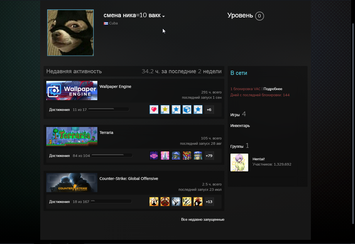Viewport: 355px width, 244px height.
Task: Open the Wallpaper Engine game banner
Action: click(72, 90)
